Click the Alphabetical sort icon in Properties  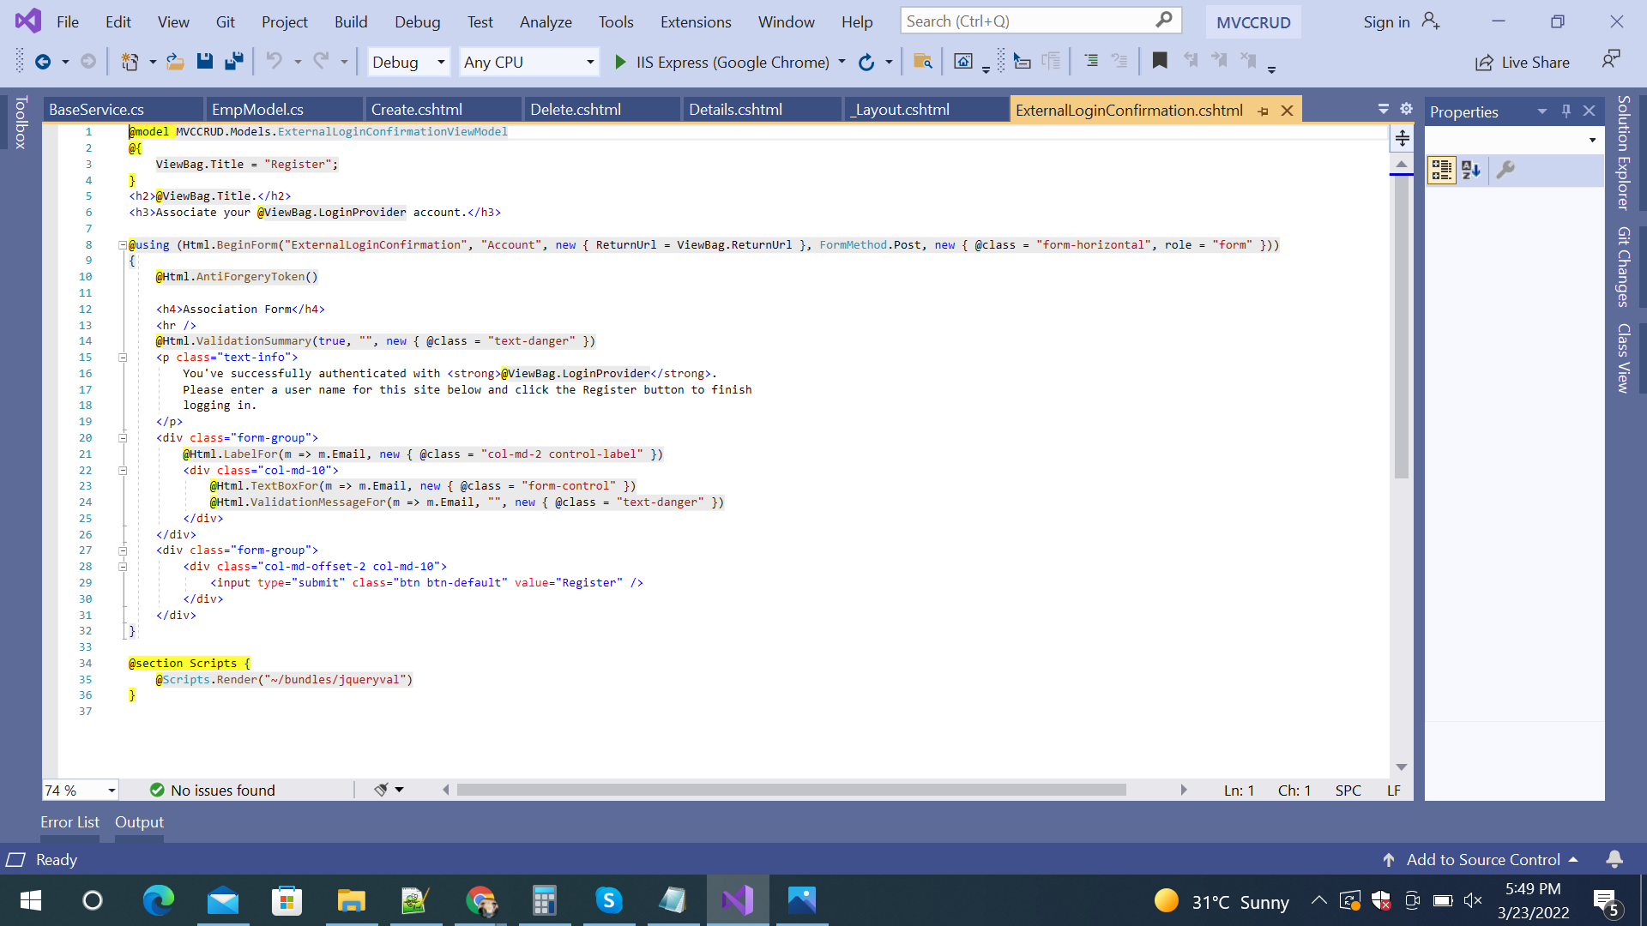point(1471,170)
